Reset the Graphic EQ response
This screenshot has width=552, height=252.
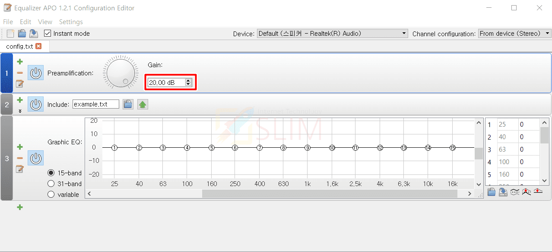pos(538,191)
